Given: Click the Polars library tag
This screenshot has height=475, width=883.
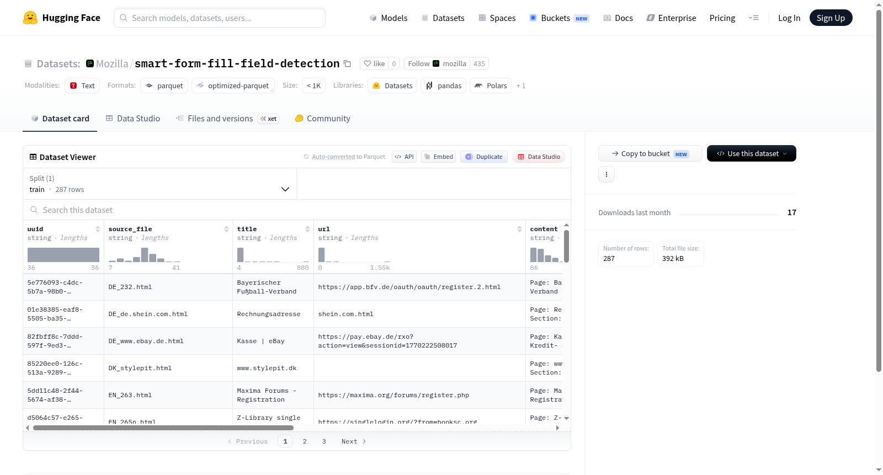Looking at the screenshot, I should click(x=491, y=86).
